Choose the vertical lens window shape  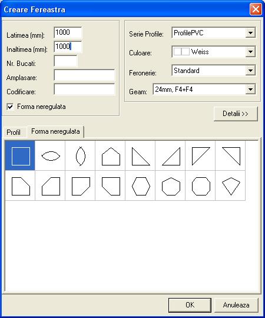click(x=80, y=155)
